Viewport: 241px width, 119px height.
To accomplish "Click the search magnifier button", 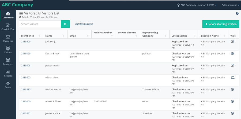I will pos(65,24).
